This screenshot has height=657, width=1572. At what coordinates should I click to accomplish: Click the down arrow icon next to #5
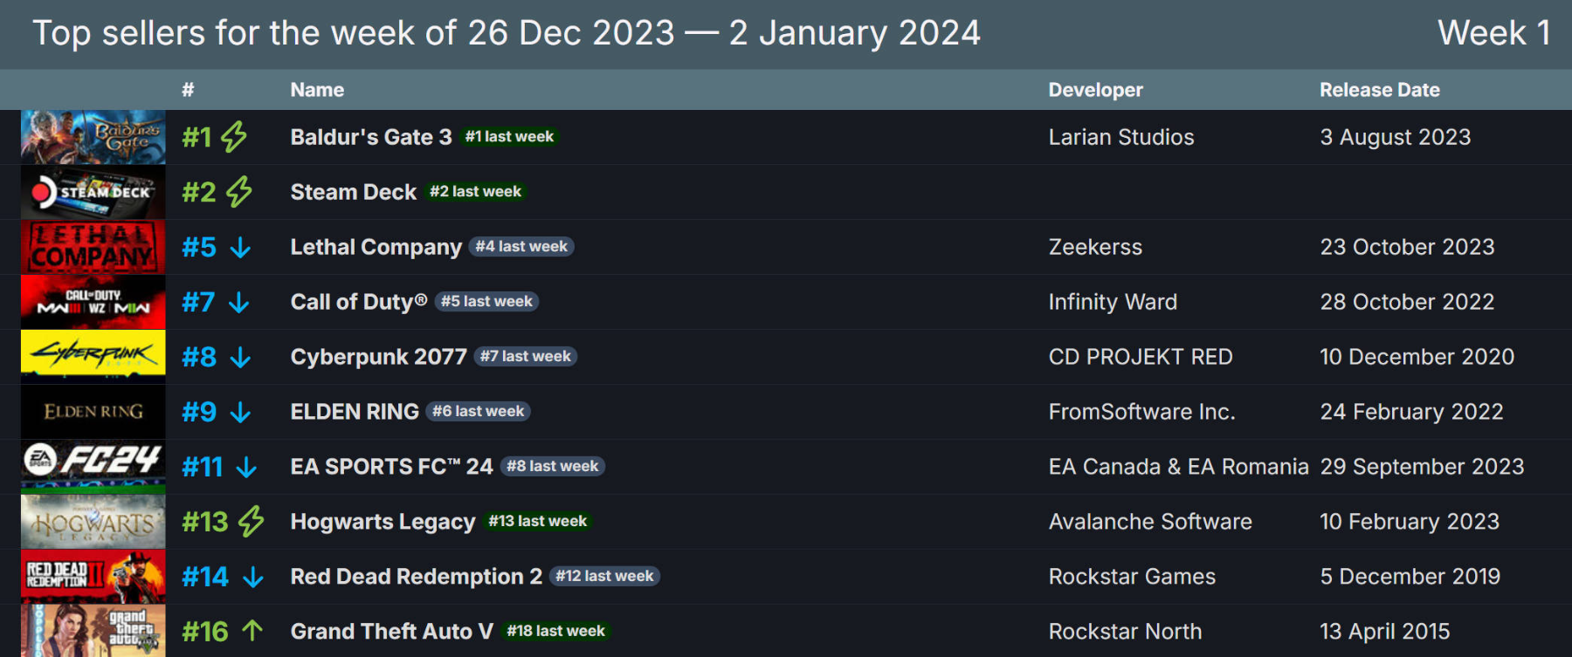(x=240, y=248)
